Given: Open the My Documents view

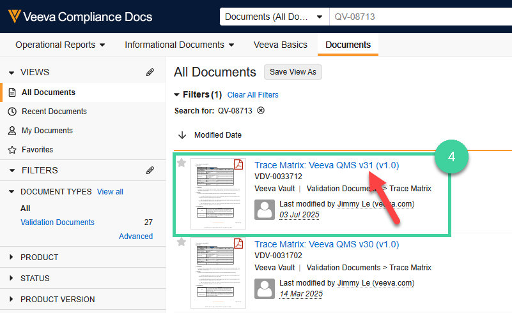Looking at the screenshot, I should pyautogui.click(x=47, y=131).
